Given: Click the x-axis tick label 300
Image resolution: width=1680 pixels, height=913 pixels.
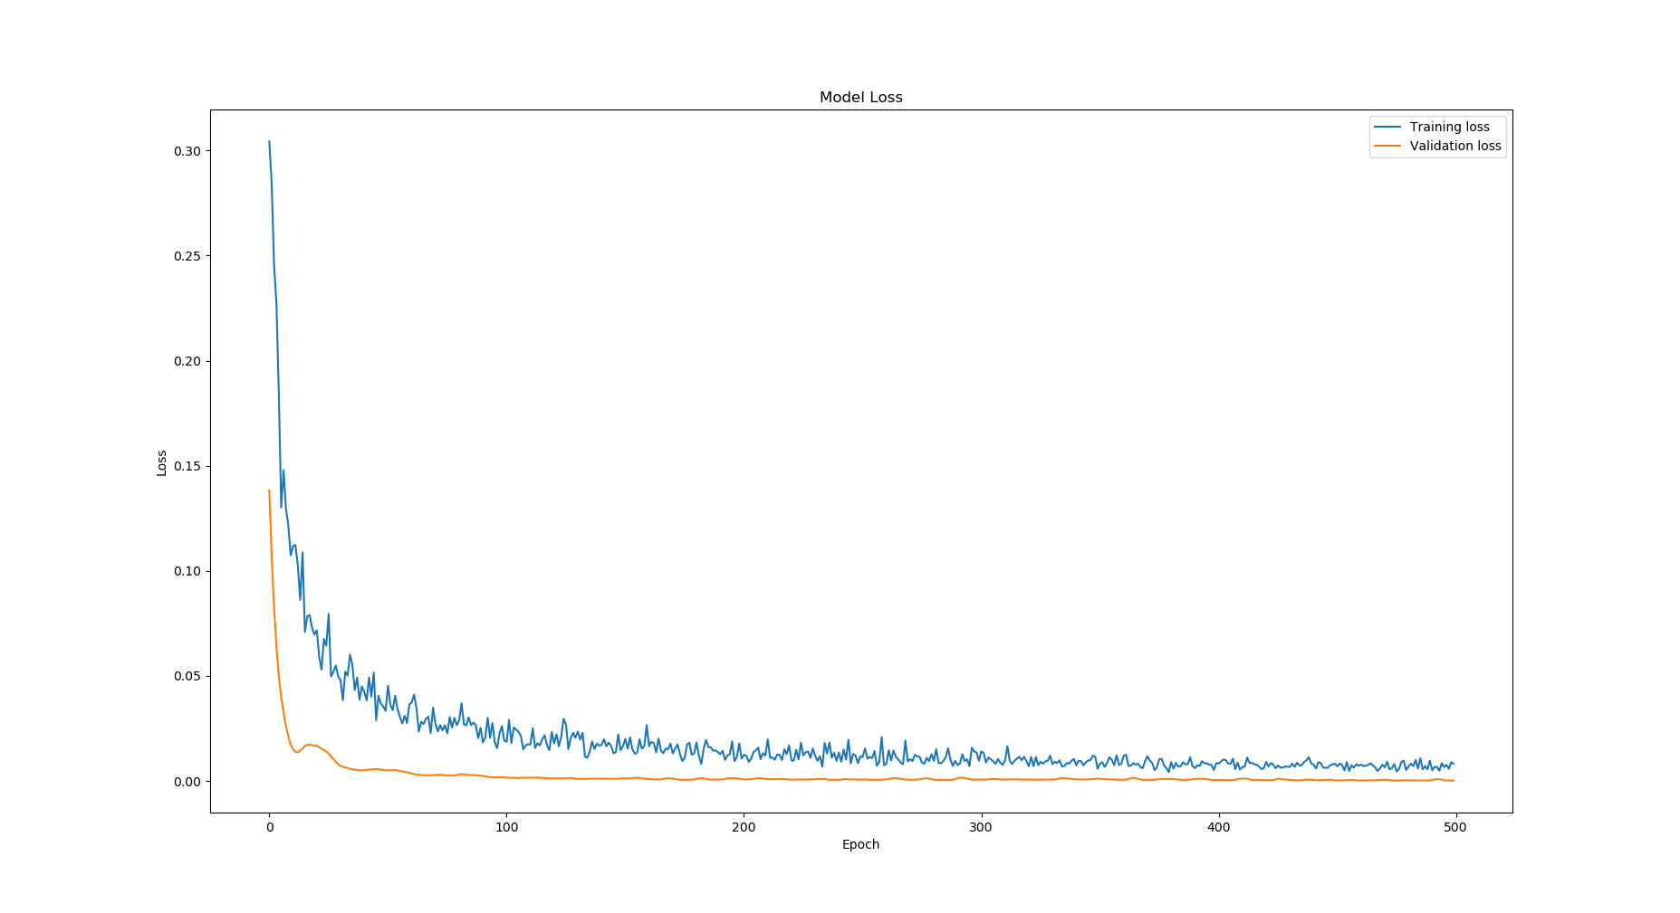Looking at the screenshot, I should click(981, 827).
